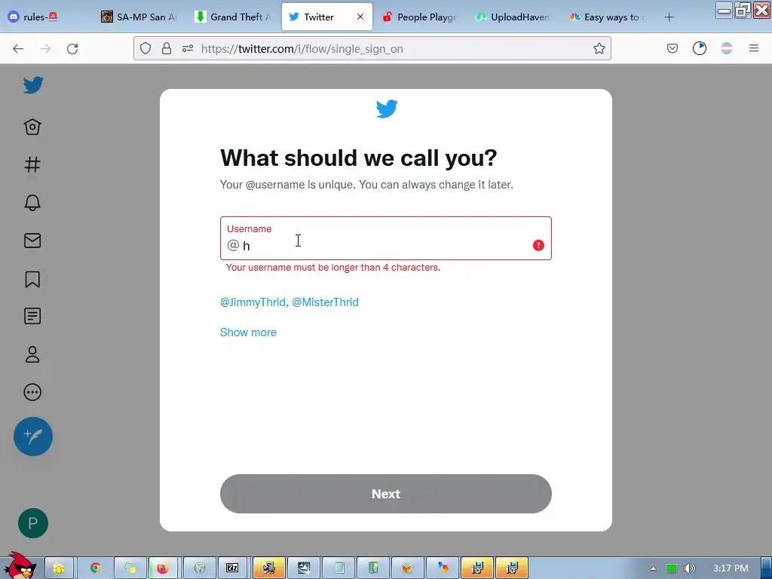
Task: Click the blue circular extension icon in toolbar
Action: click(x=699, y=48)
